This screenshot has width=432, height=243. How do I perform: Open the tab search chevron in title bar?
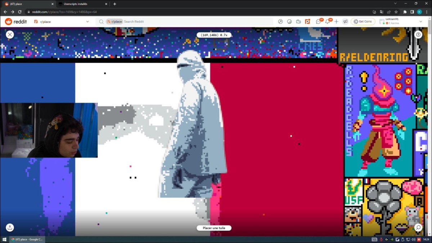pyautogui.click(x=396, y=4)
